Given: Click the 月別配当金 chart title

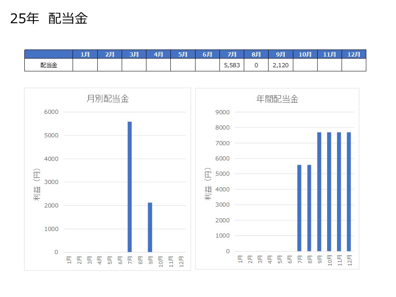Looking at the screenshot, I should coord(108,99).
